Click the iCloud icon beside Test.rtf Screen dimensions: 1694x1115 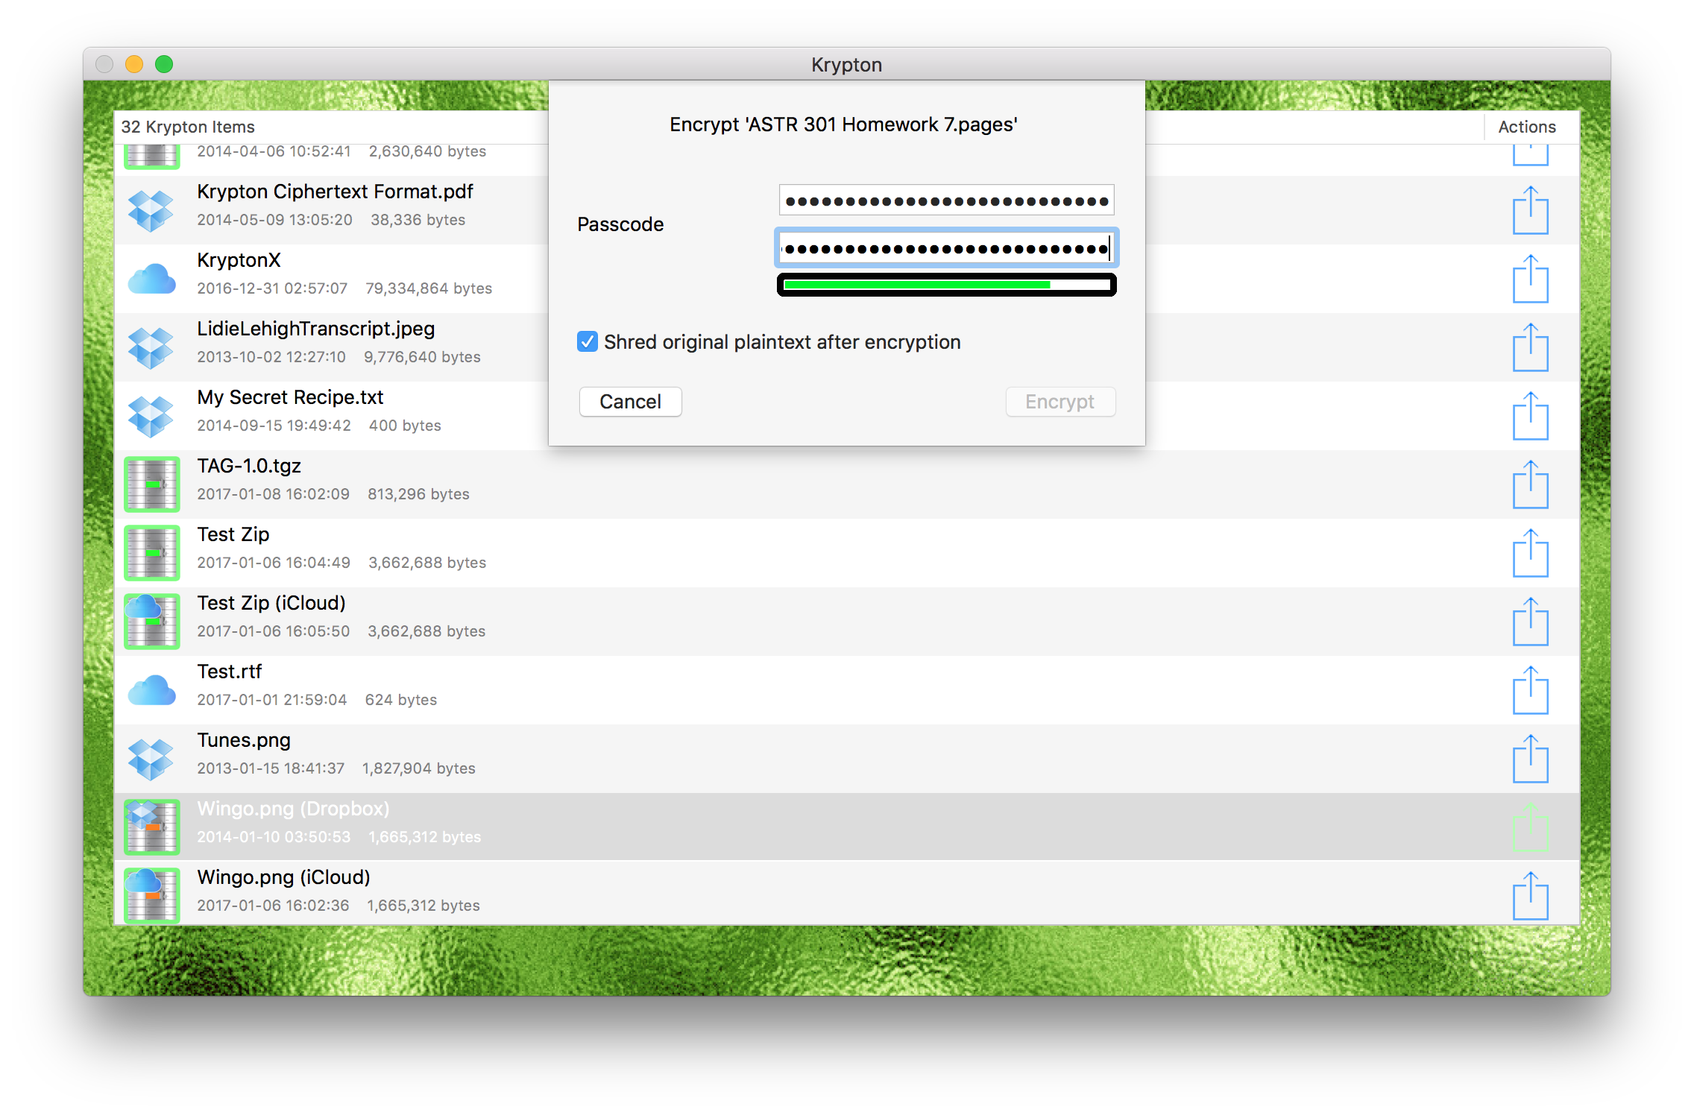pyautogui.click(x=151, y=691)
